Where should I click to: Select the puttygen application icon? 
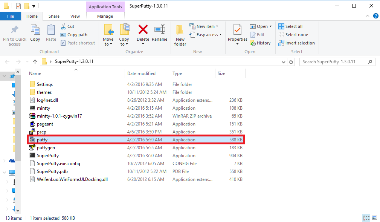tap(32, 148)
